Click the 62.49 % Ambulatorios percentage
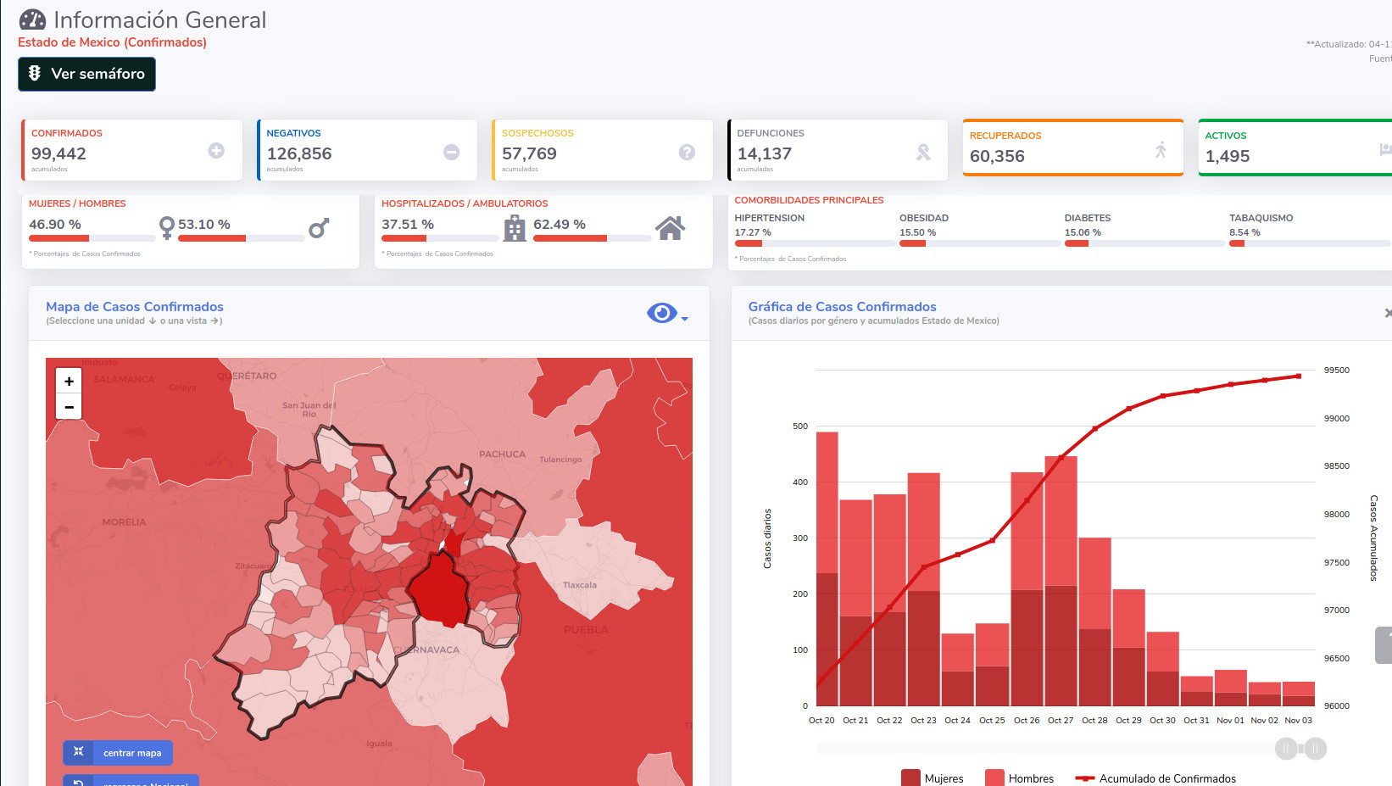 point(560,225)
